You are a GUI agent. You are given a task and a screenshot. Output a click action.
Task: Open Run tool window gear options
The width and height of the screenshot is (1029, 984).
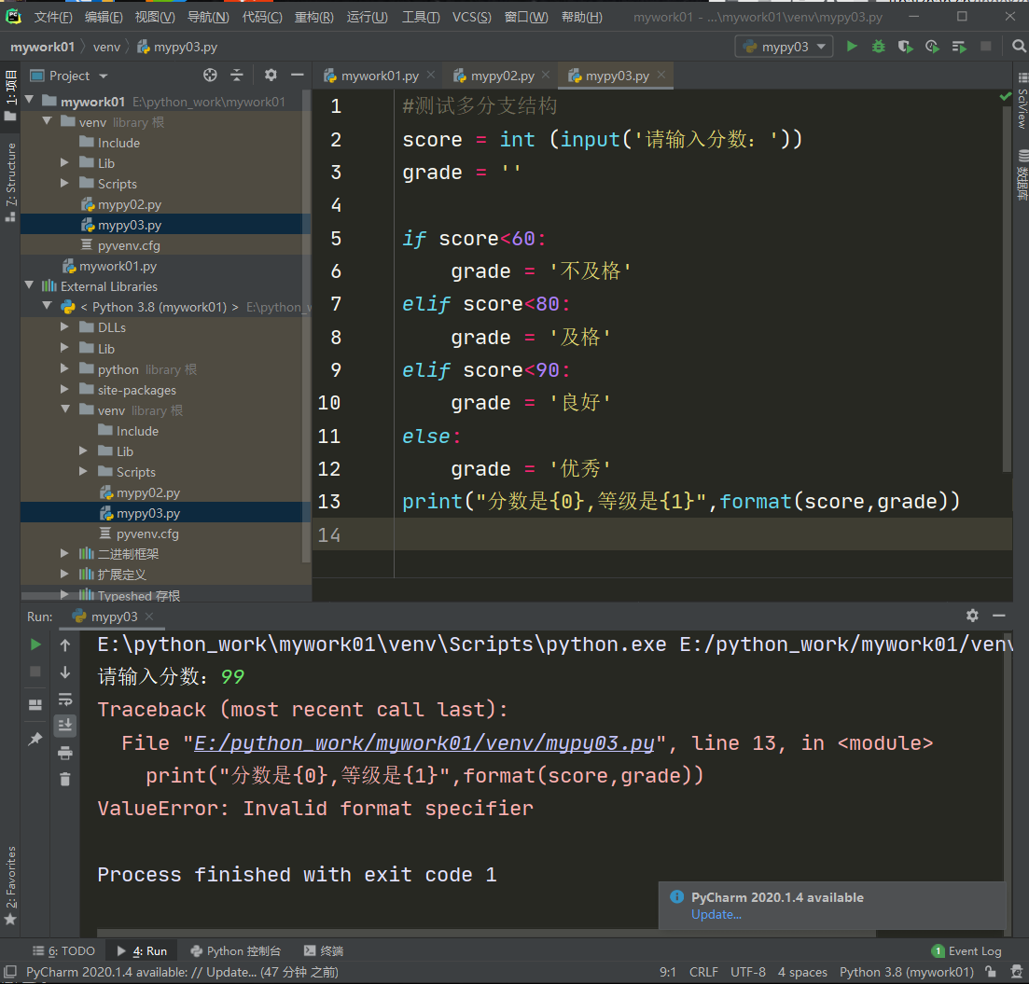point(972,616)
